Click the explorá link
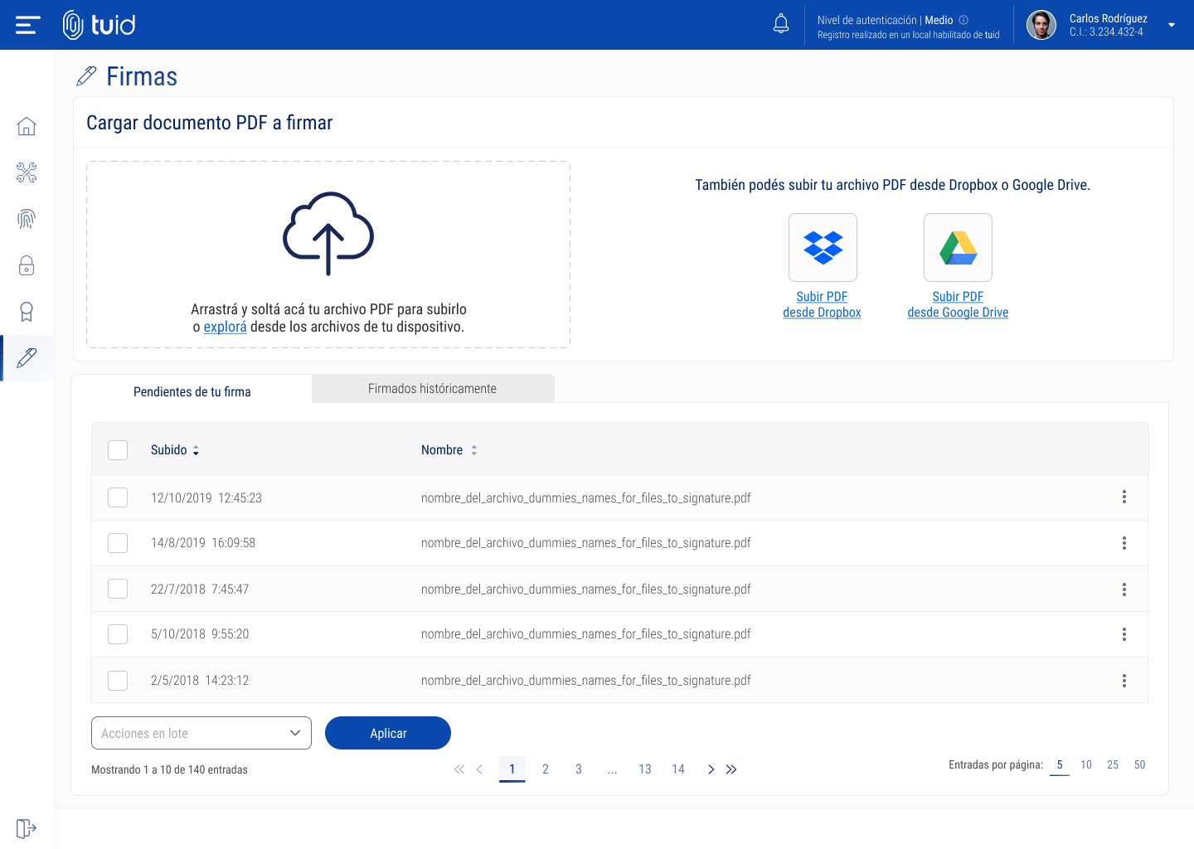 click(226, 327)
